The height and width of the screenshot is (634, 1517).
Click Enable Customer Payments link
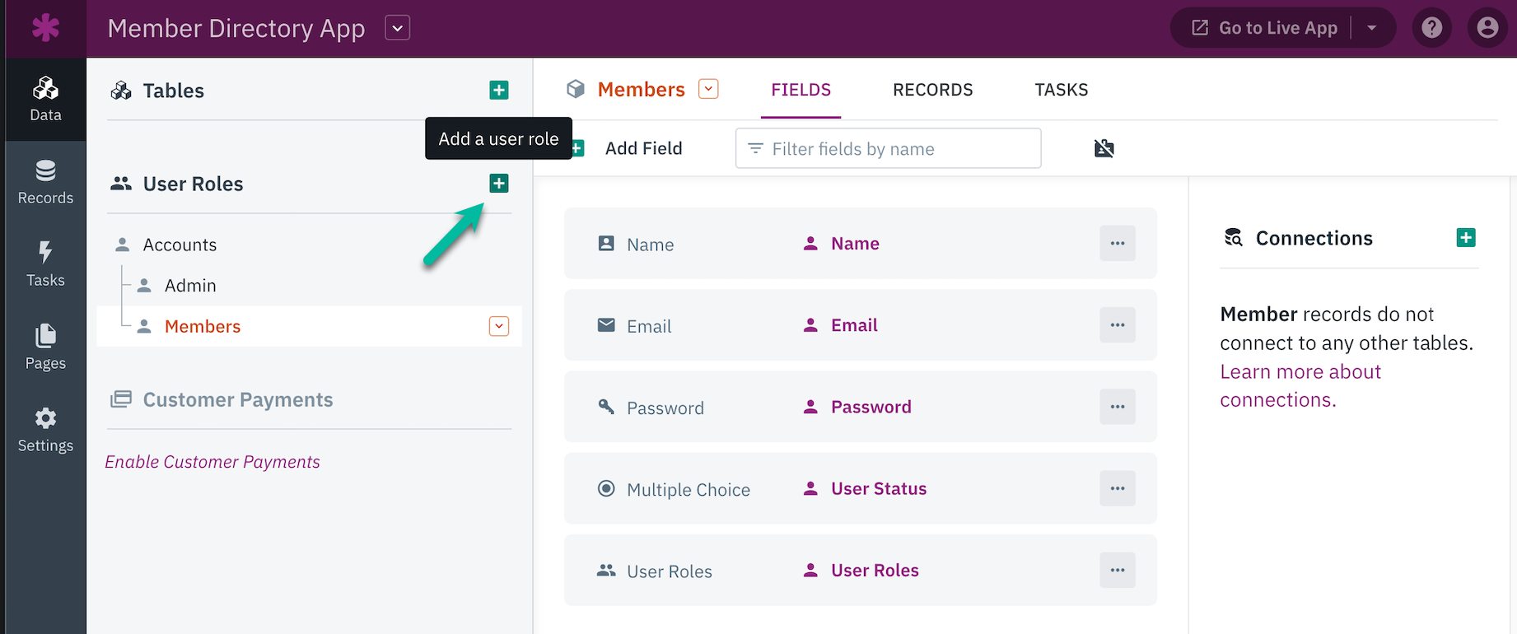pos(212,462)
